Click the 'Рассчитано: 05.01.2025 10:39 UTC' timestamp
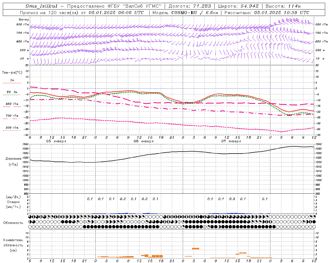329x263 pixels. tap(267, 13)
